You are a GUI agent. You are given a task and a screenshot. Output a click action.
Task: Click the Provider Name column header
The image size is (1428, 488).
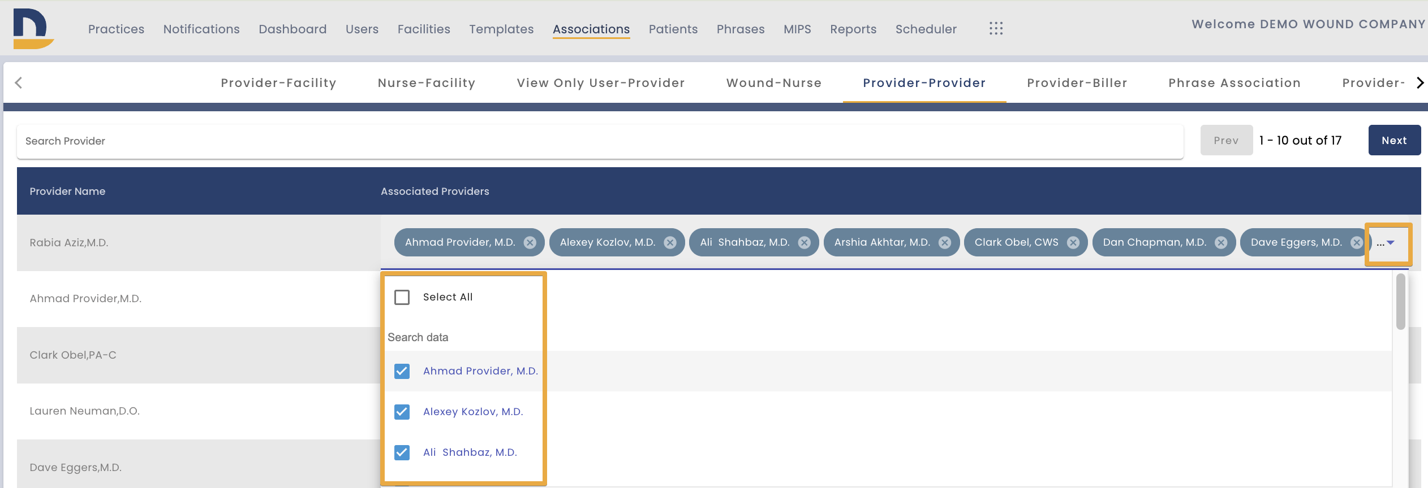tap(67, 191)
